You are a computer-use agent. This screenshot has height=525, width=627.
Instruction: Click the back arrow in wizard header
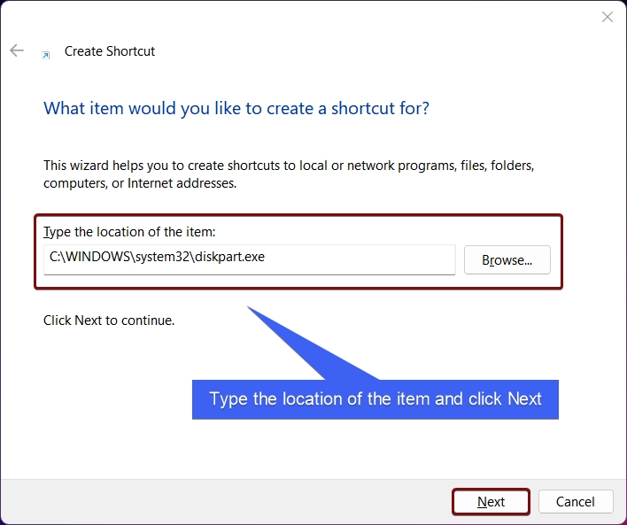(17, 50)
